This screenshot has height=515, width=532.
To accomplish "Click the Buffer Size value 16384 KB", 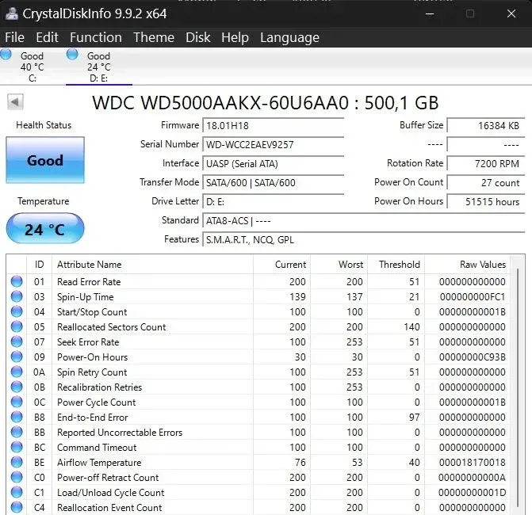I will pyautogui.click(x=486, y=126).
